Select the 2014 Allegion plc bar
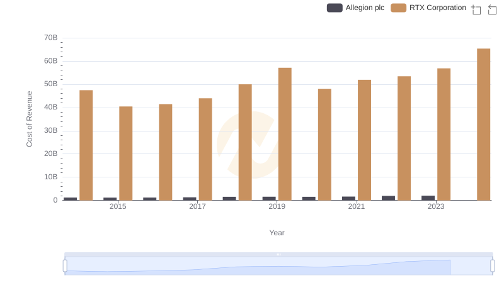The image size is (504, 290). (71, 199)
